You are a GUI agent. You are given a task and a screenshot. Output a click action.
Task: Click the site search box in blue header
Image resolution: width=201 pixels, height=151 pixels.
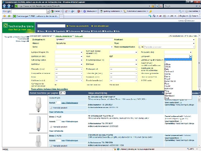coord(51,26)
